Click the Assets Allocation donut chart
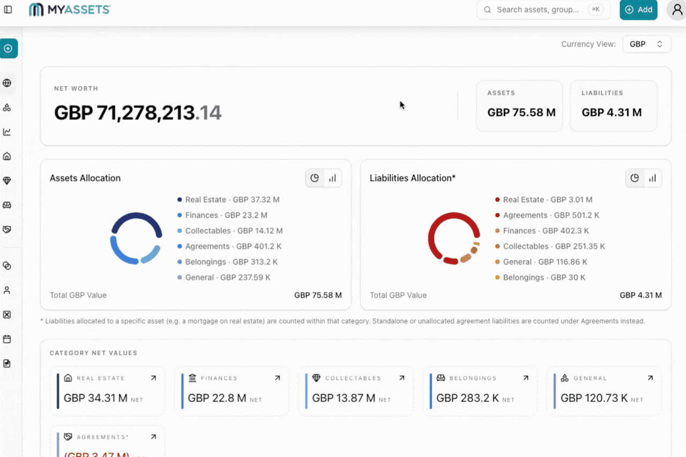The image size is (686, 457). pos(136,238)
